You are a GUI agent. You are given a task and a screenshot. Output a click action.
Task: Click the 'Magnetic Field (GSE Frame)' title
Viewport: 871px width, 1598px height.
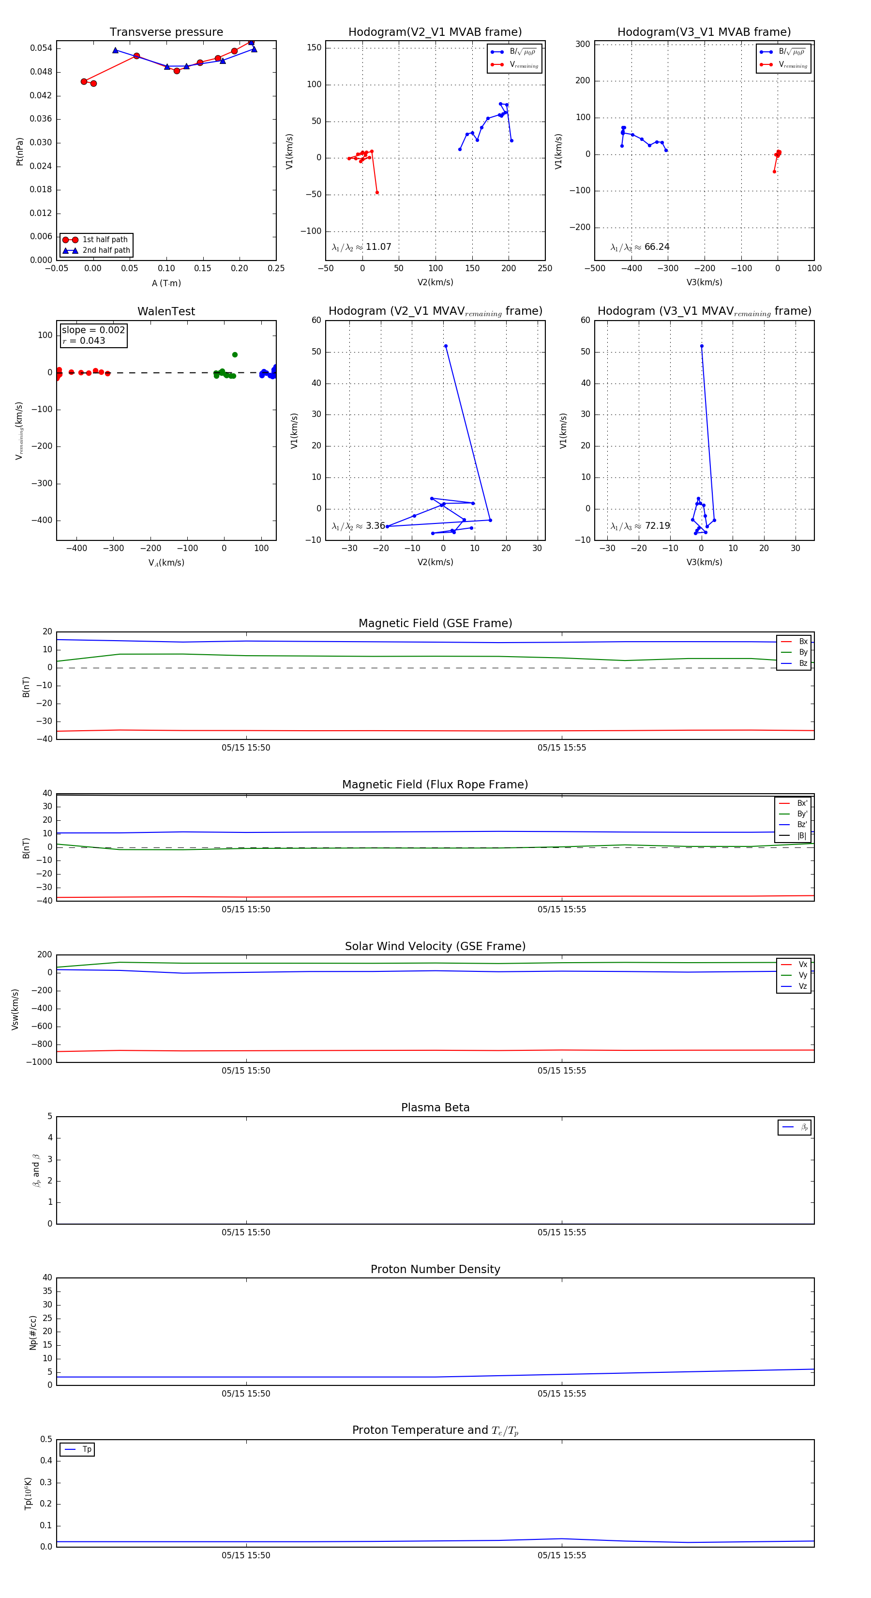click(435, 623)
